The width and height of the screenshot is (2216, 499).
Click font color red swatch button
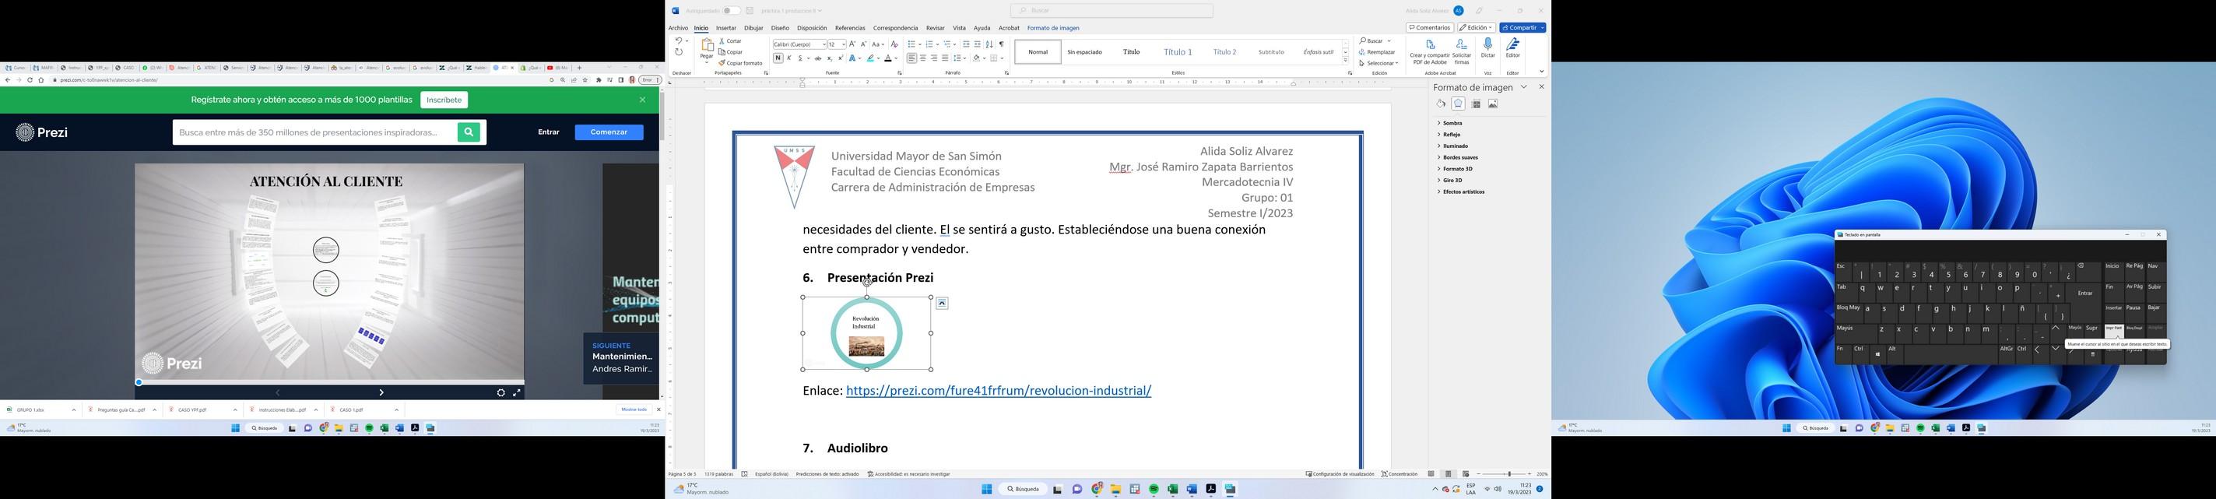pyautogui.click(x=888, y=58)
